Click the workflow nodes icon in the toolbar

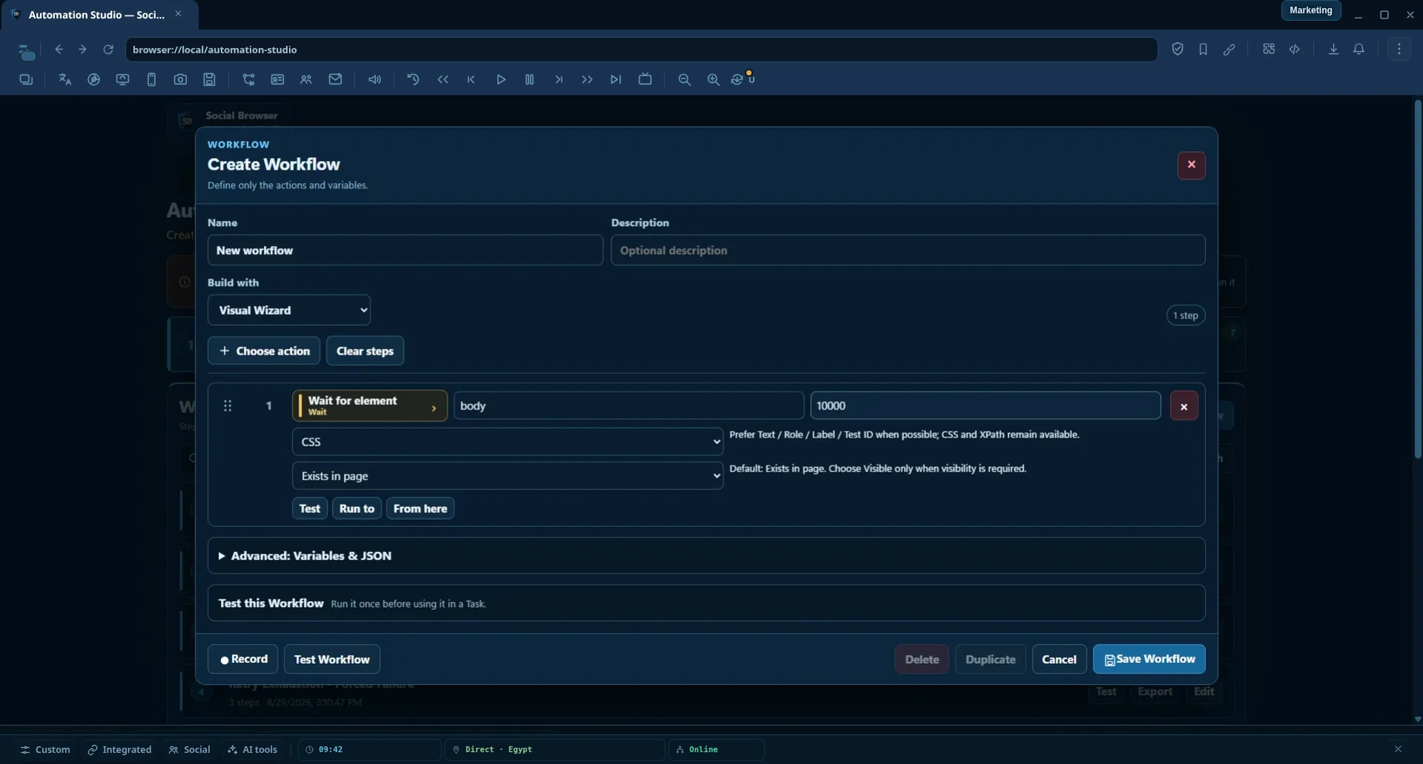[248, 79]
